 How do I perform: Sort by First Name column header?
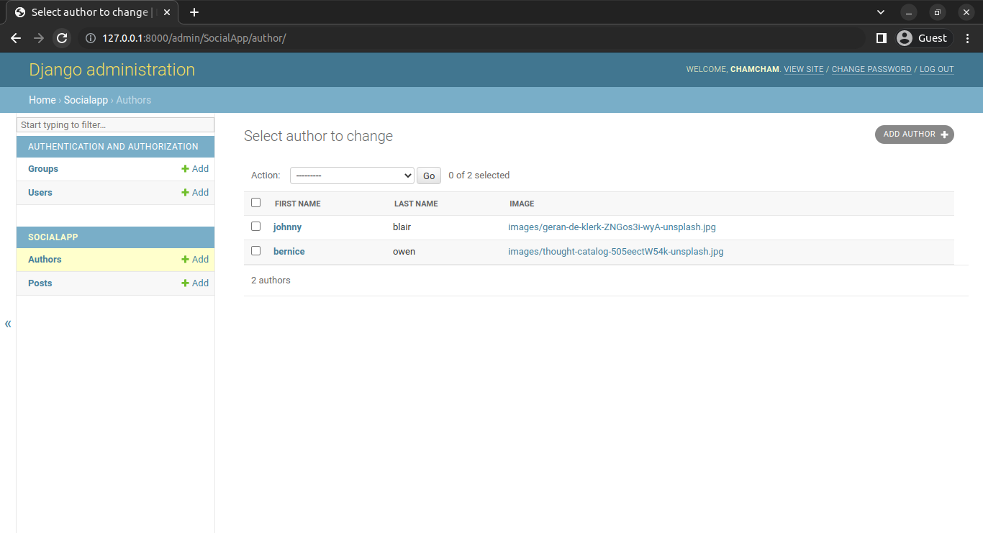298,204
